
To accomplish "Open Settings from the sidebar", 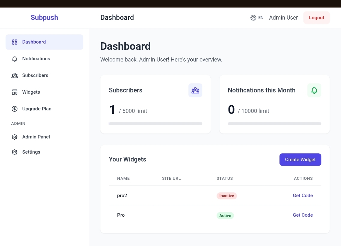I will click(x=45, y=152).
